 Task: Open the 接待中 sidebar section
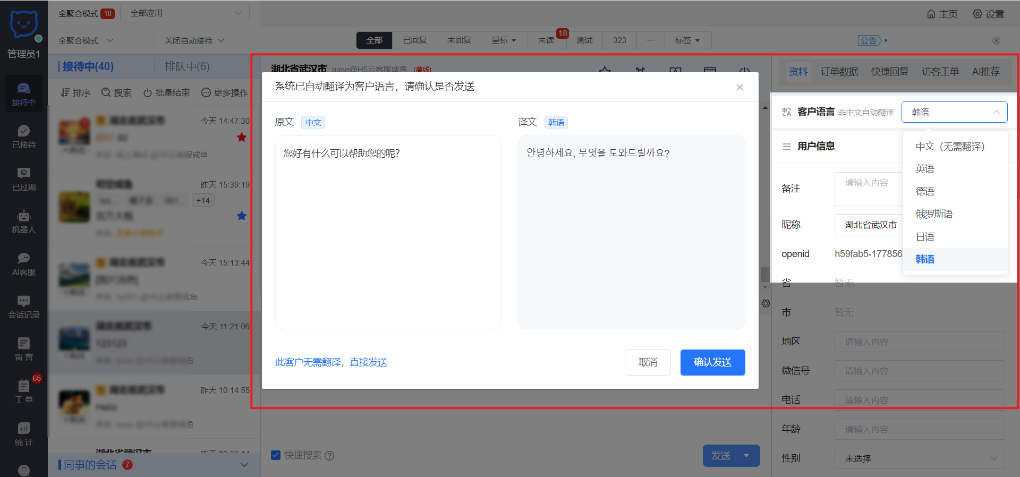pyautogui.click(x=24, y=95)
